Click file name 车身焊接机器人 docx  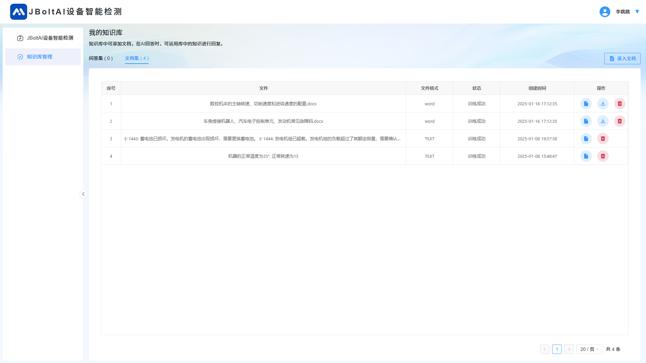tap(263, 121)
